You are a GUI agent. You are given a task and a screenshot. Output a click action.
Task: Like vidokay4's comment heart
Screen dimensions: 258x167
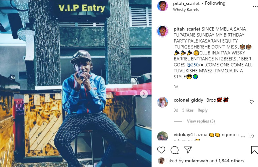tap(252, 136)
